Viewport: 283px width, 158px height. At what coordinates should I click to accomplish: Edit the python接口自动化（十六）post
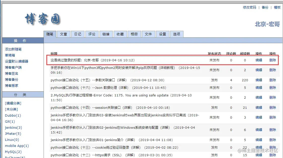click(259, 88)
